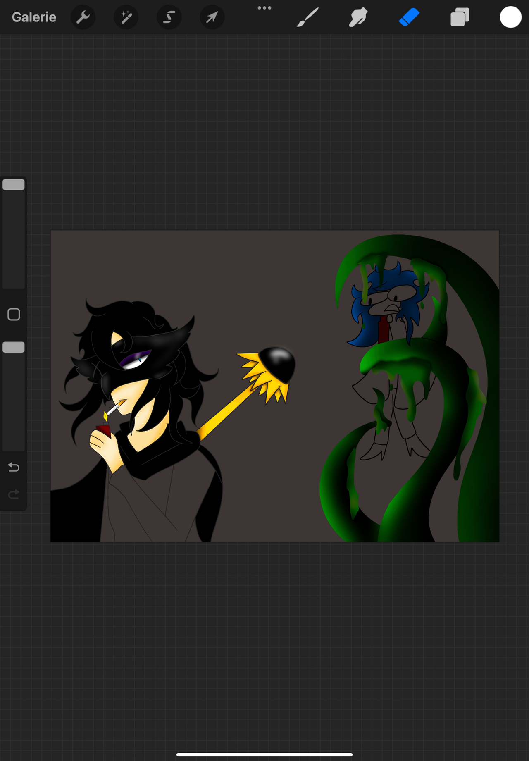The image size is (529, 761).
Task: Click the brush opacity slider handle
Action: (x=14, y=347)
